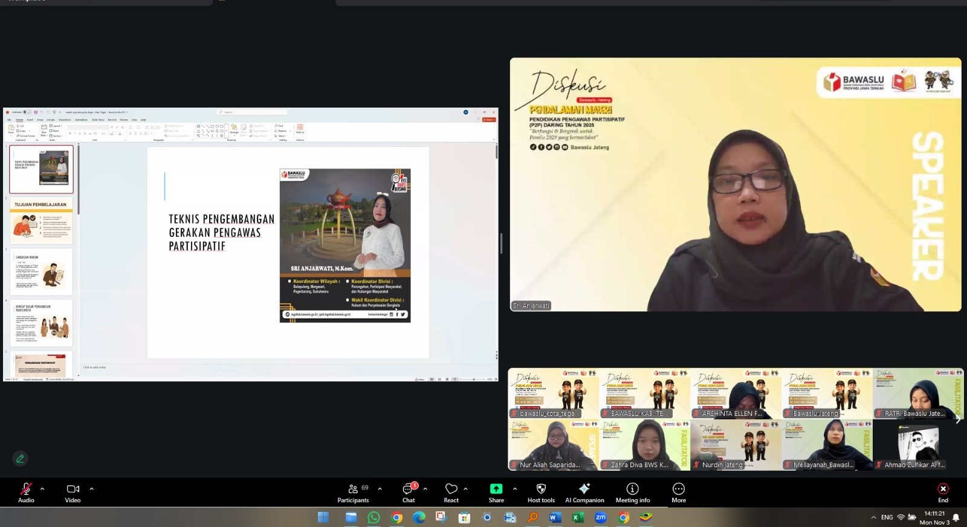Select the Nur Aliah Saparida video tile

[553, 445]
